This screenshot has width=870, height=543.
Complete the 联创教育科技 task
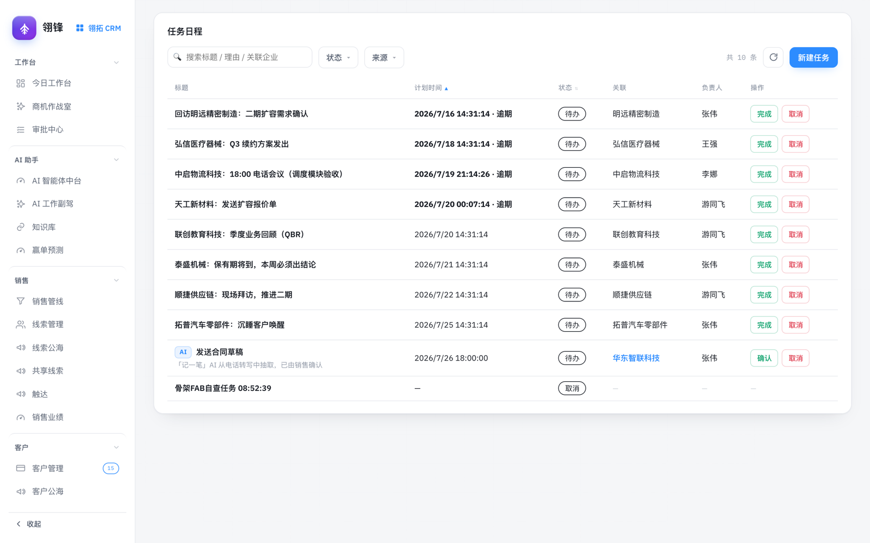click(764, 235)
